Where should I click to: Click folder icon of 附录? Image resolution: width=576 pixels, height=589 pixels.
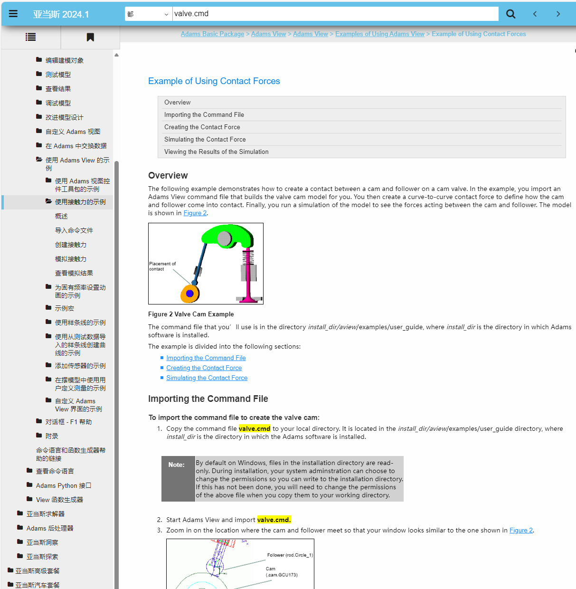[39, 436]
